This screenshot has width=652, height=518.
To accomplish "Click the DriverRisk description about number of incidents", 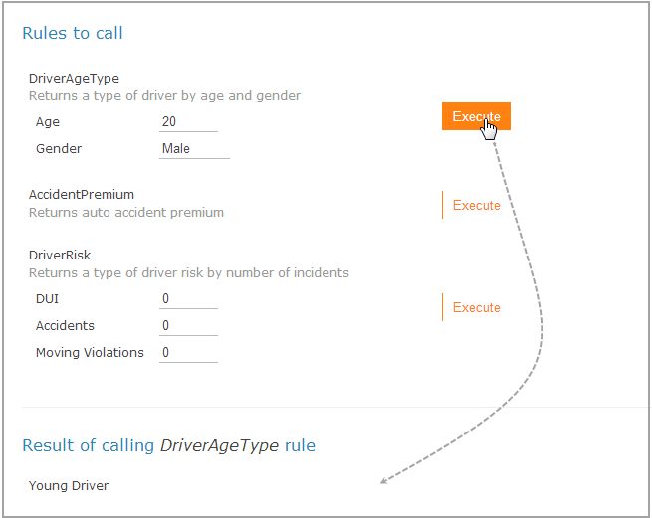I will tap(189, 272).
